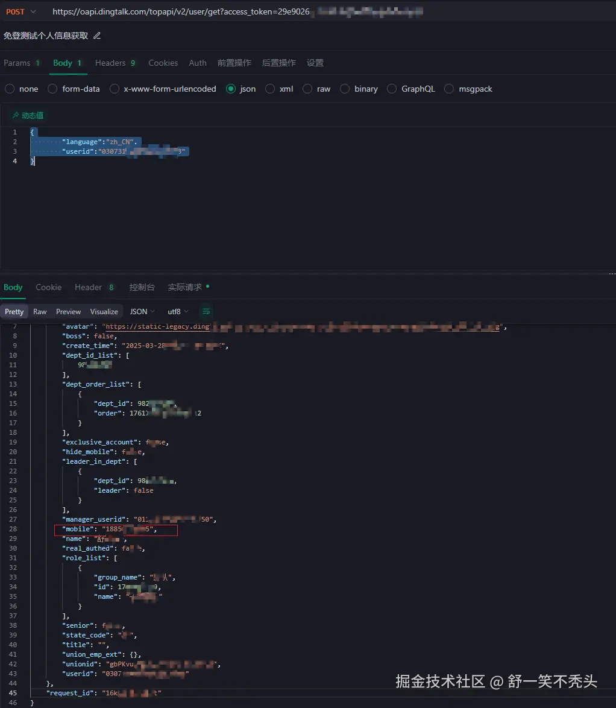616x708 pixels.
Task: Click the avatar URL link in response
Action: (303, 326)
